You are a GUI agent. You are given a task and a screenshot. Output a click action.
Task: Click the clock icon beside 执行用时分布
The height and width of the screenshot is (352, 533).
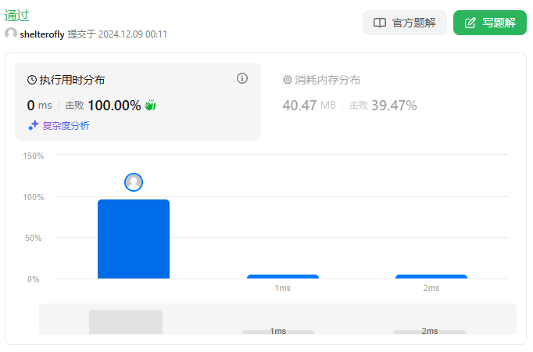[32, 80]
